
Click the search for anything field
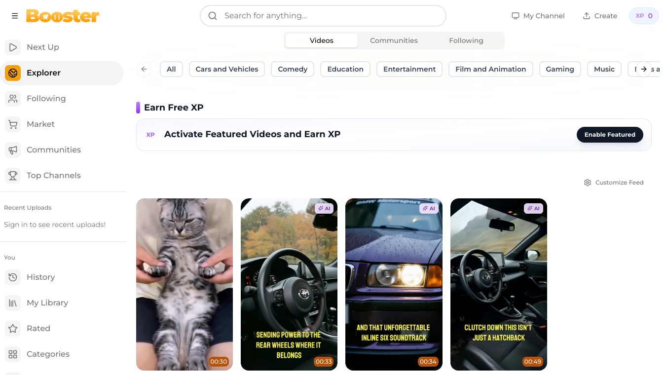pos(323,16)
